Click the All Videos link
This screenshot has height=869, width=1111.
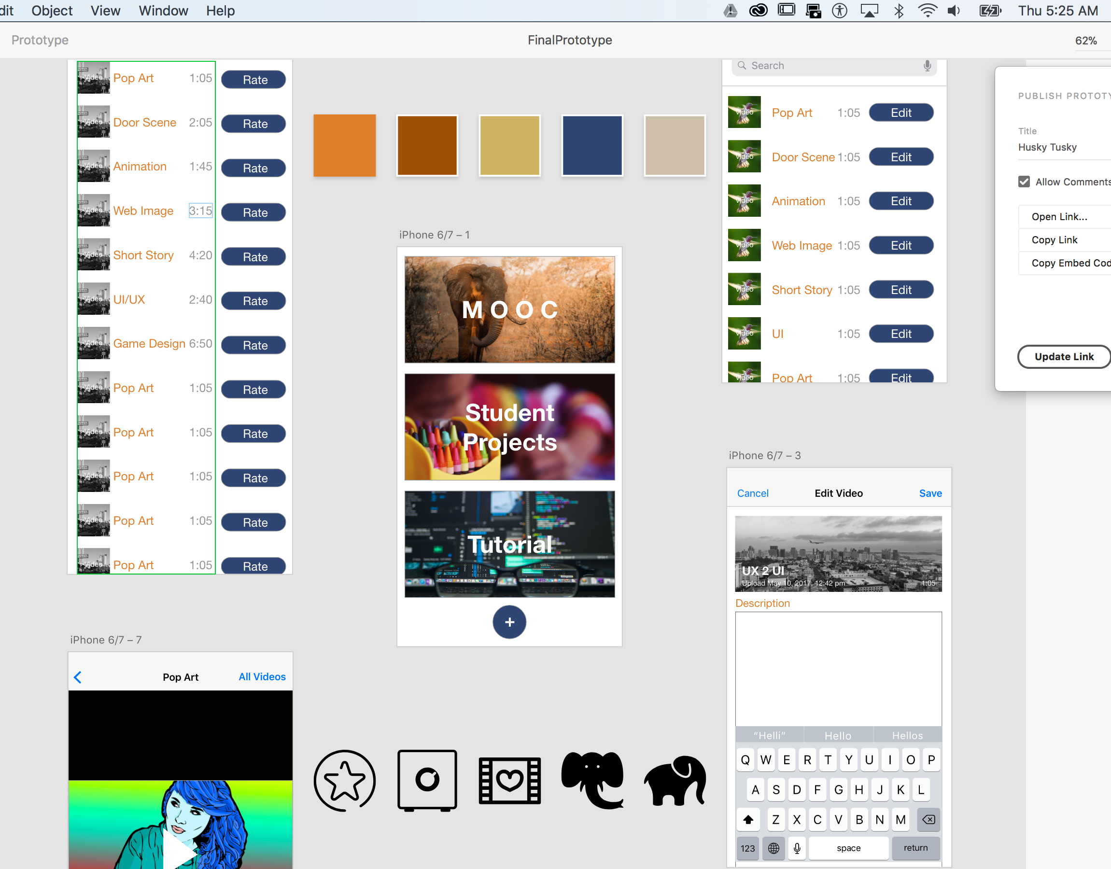tap(262, 677)
